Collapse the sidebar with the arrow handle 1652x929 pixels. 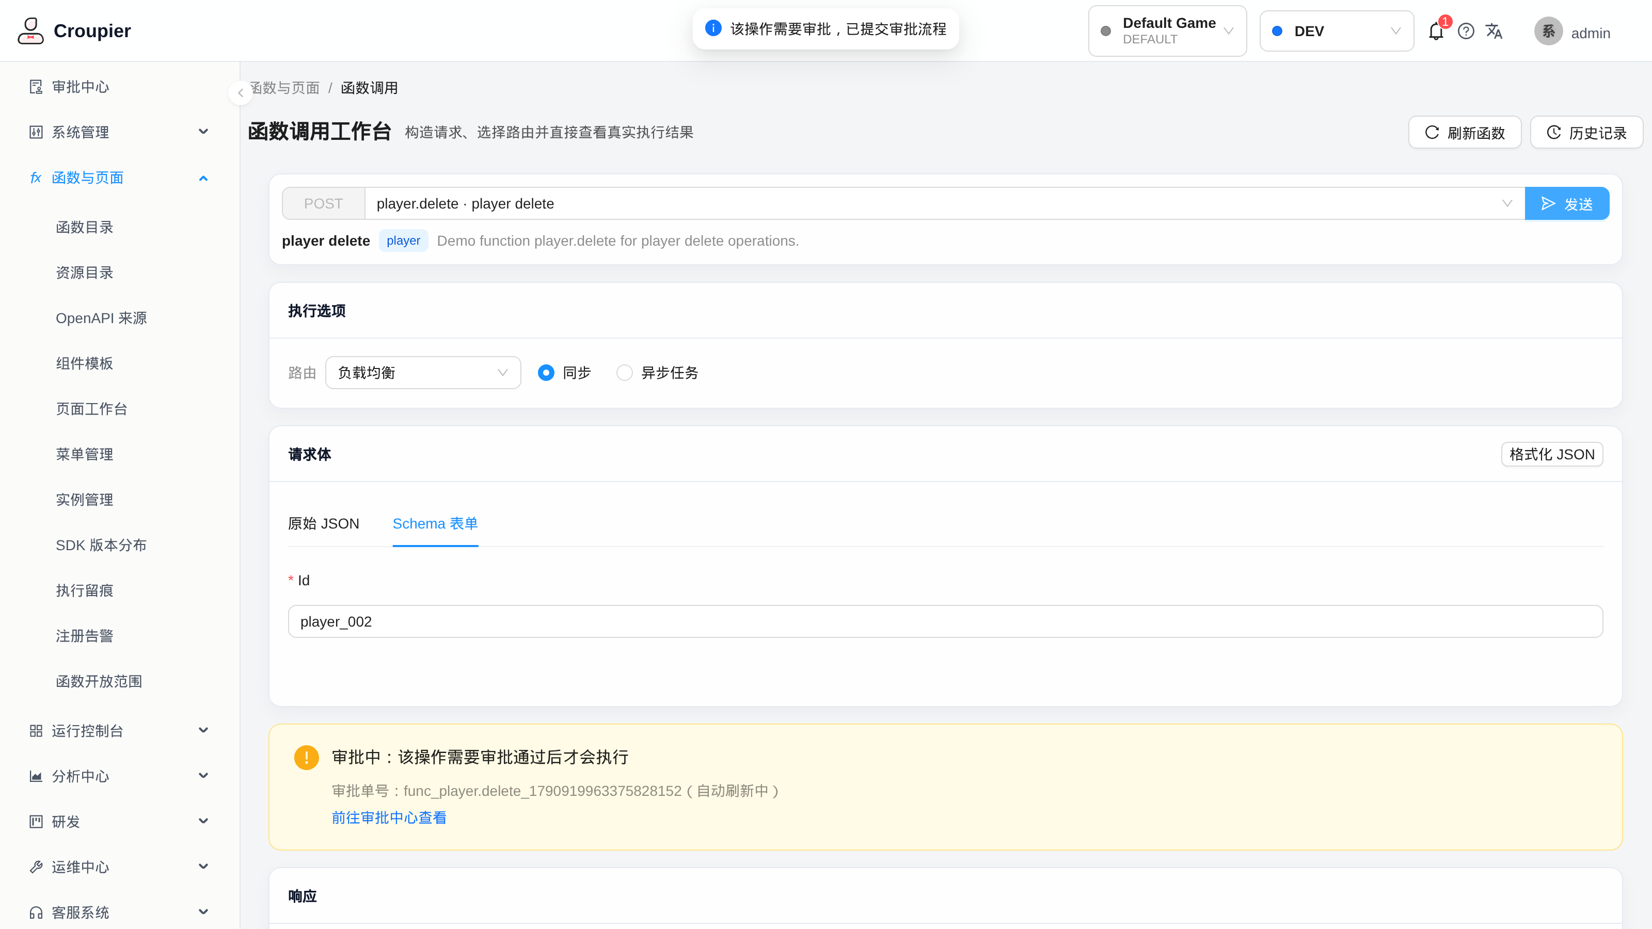(x=241, y=93)
